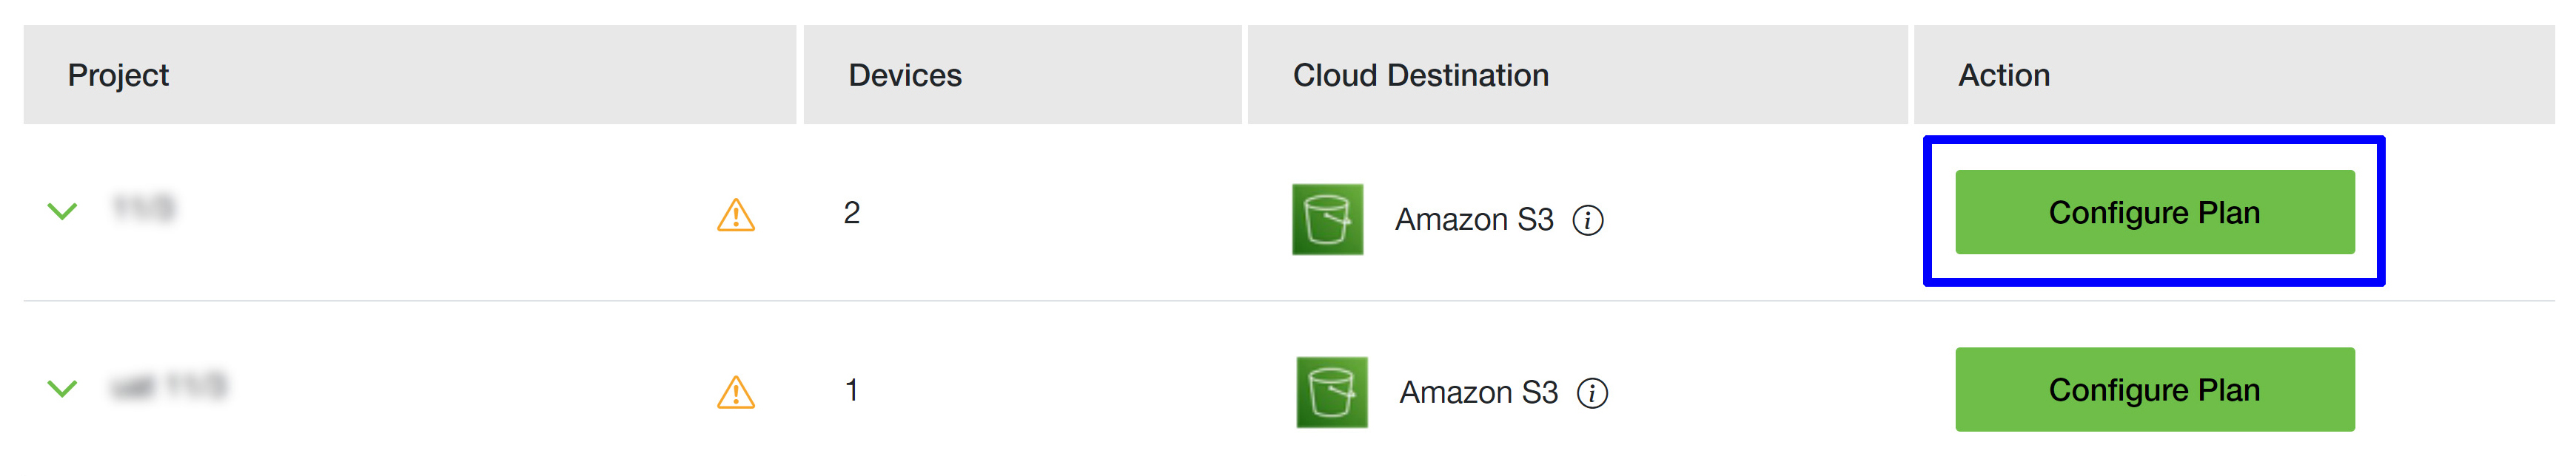This screenshot has height=476, width=2576.
Task: Click the Action column header
Action: point(2003,75)
